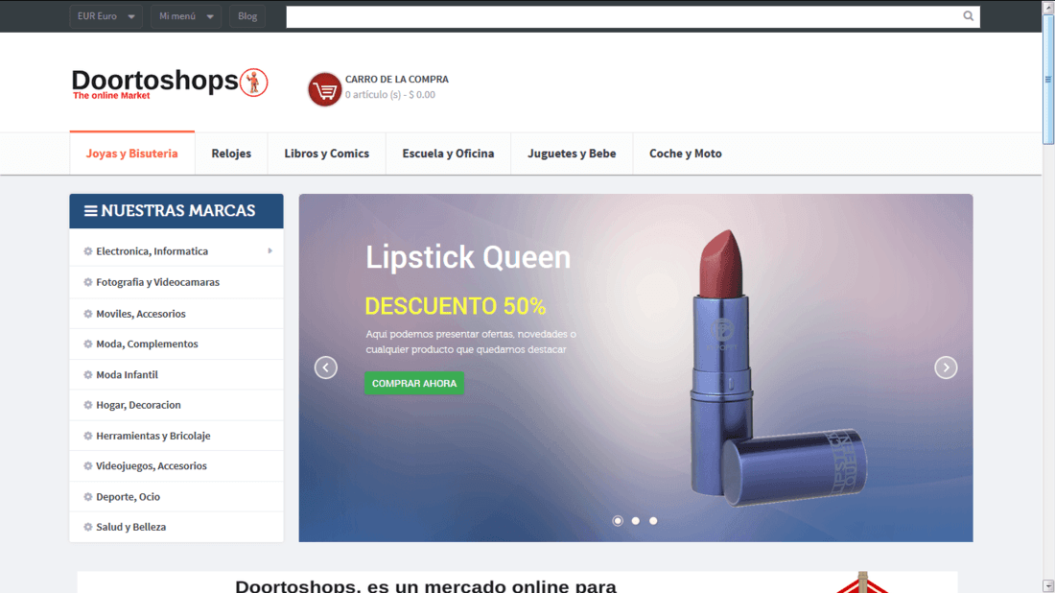Click gear icon beside Moviles, Accesorios
This screenshot has width=1055, height=593.
point(88,314)
